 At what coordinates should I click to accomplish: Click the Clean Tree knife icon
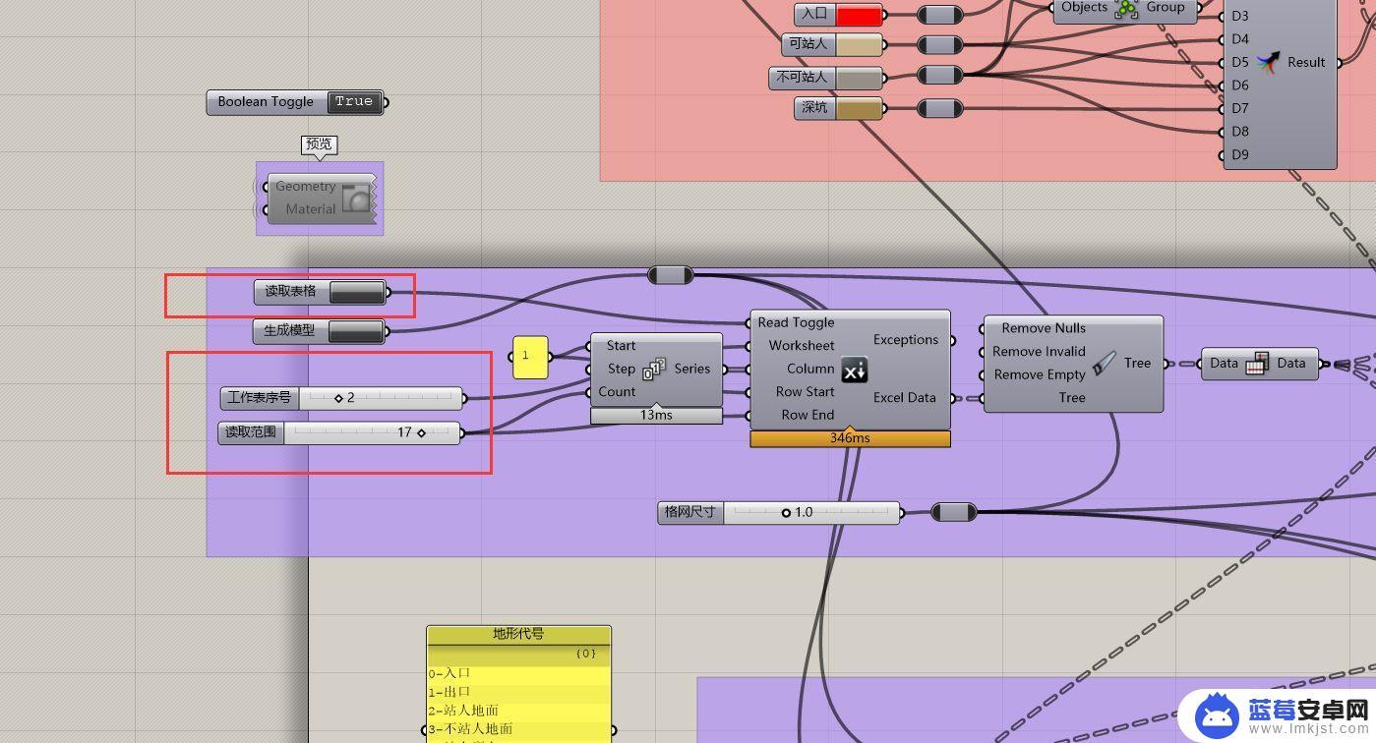pyautogui.click(x=1104, y=364)
